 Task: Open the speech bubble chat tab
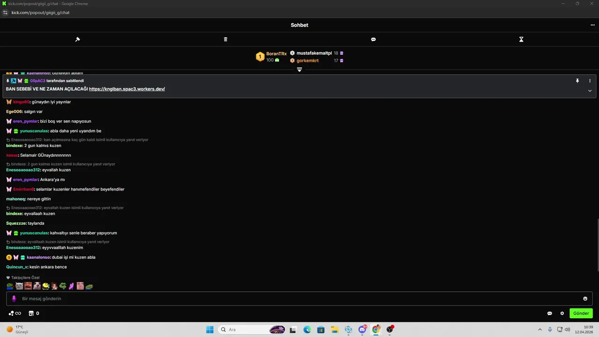click(x=373, y=39)
